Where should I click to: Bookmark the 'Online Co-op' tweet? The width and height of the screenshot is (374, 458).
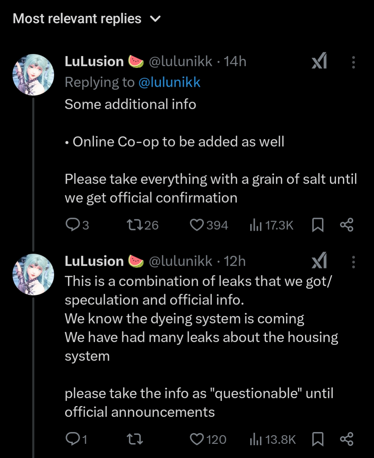point(318,225)
